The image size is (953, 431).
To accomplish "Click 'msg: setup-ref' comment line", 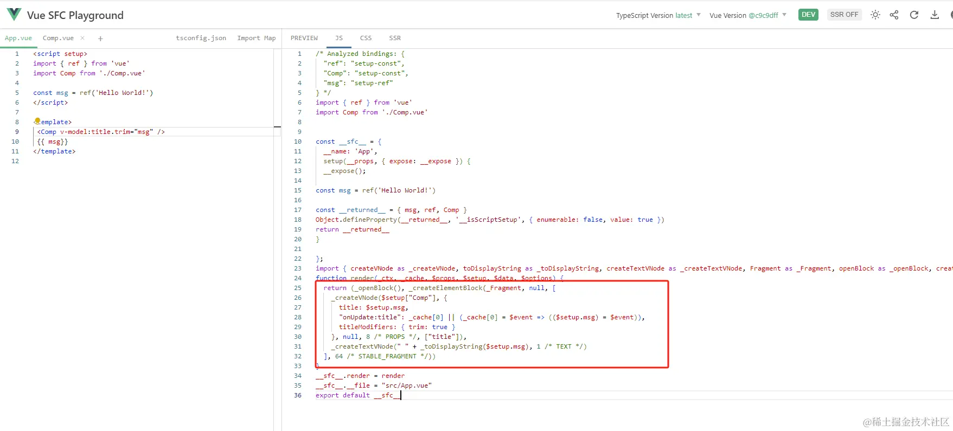I will (358, 83).
